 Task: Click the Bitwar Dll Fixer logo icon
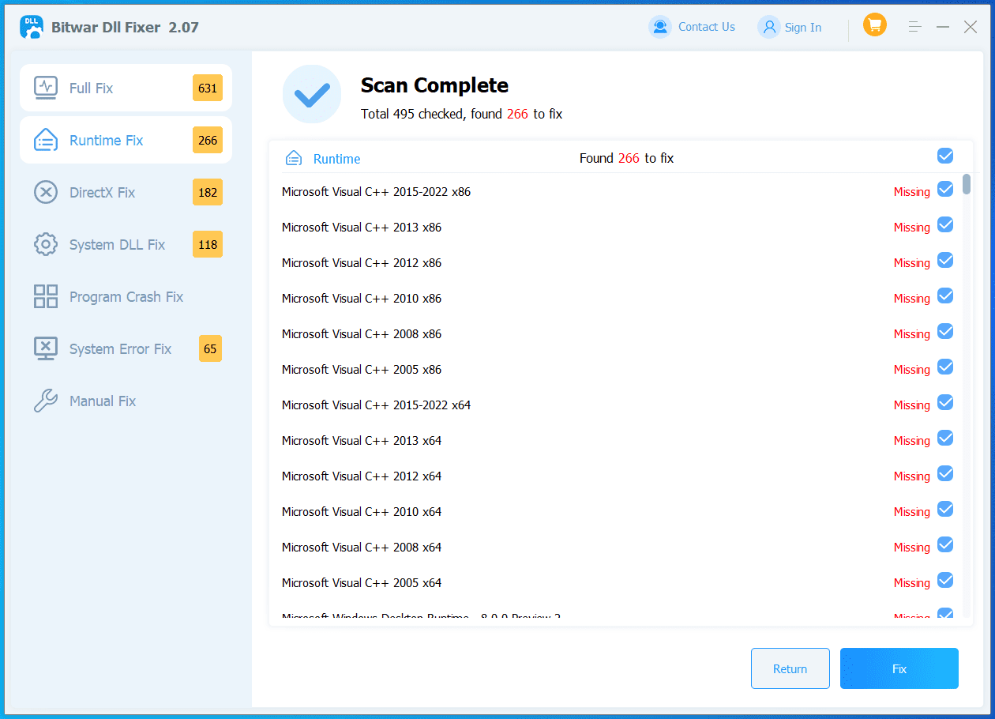tap(32, 27)
